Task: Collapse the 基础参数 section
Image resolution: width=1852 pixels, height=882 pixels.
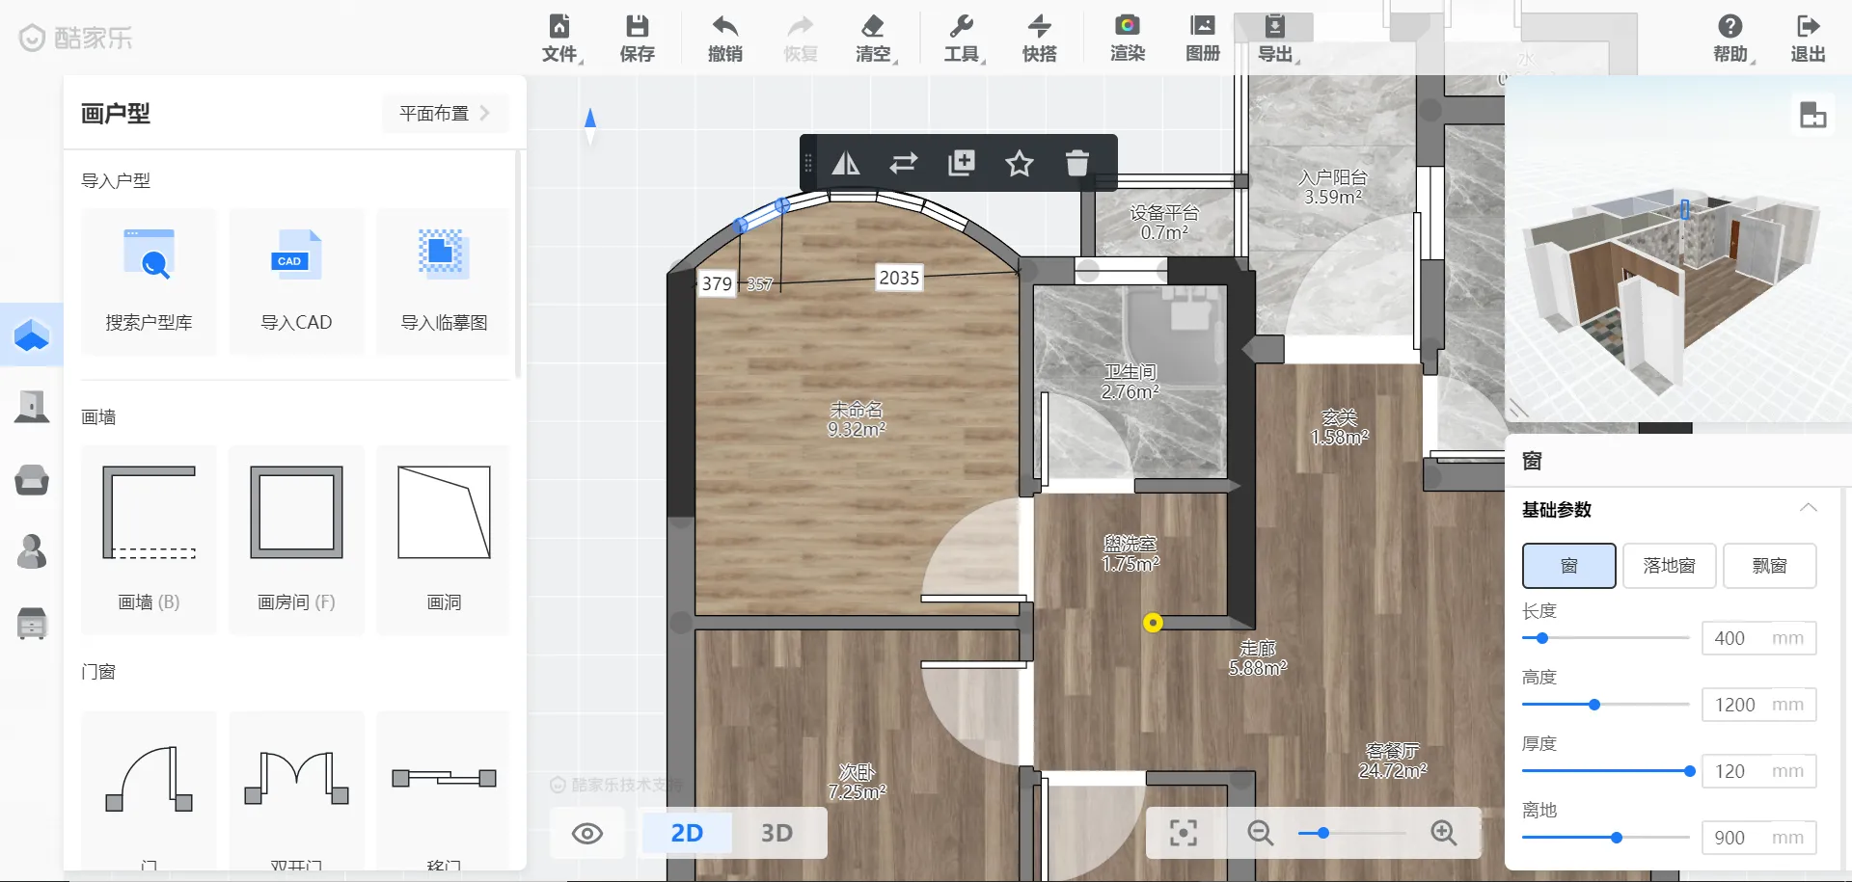Action: 1808,509
